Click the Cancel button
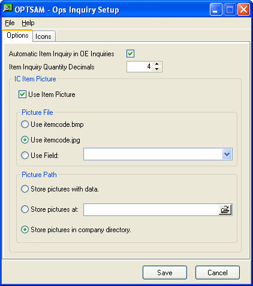The image size is (253, 286). tap(218, 272)
